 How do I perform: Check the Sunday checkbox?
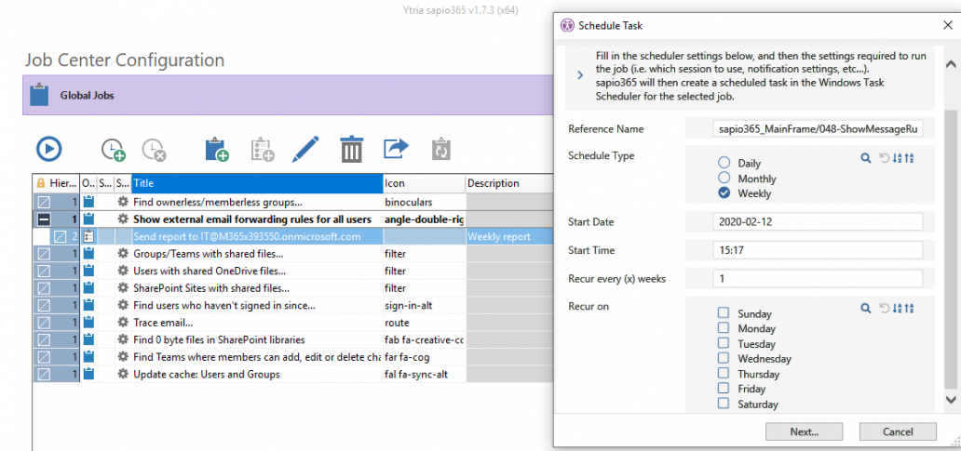point(724,312)
